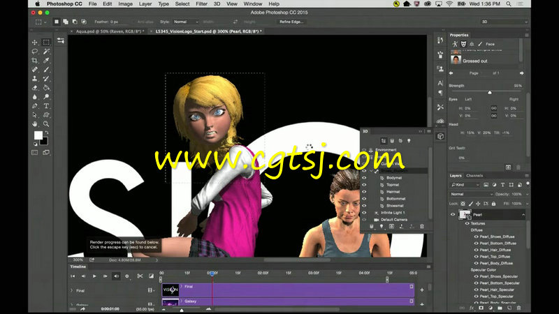The width and height of the screenshot is (559, 314).
Task: Mute timeline audio playback
Action: (x=116, y=276)
